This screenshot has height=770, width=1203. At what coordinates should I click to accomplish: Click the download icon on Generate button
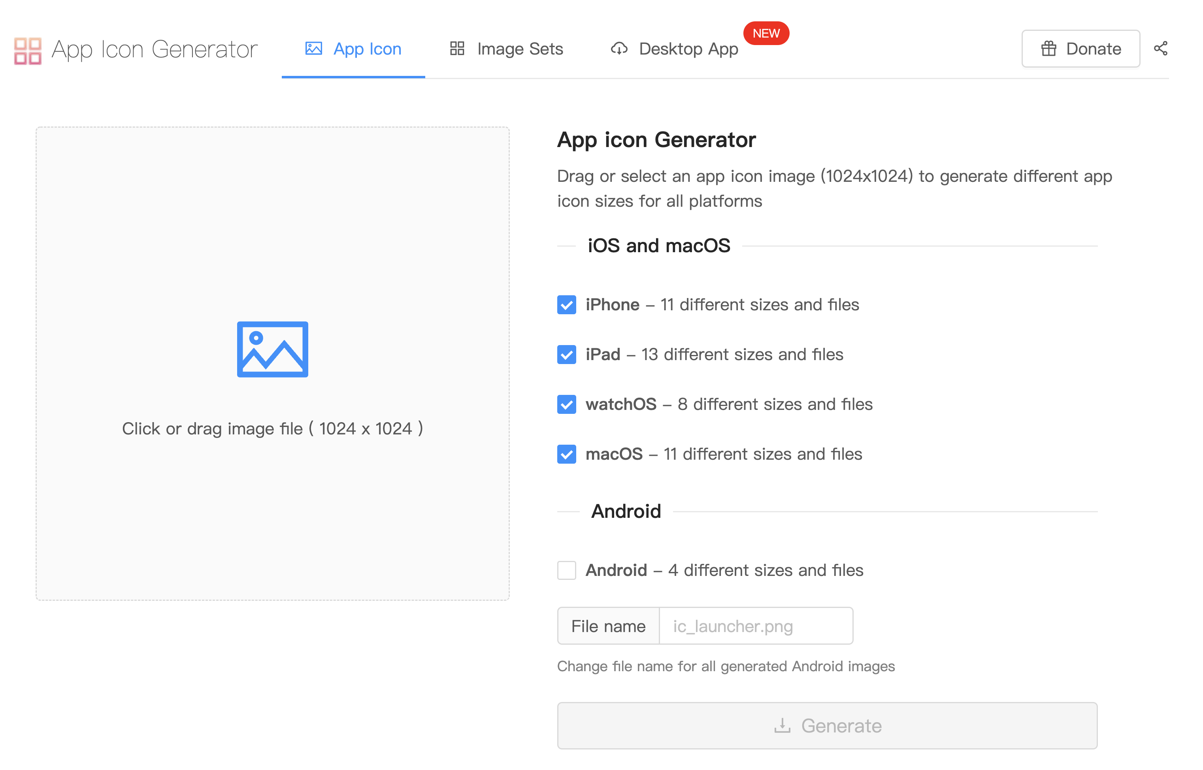(x=782, y=725)
